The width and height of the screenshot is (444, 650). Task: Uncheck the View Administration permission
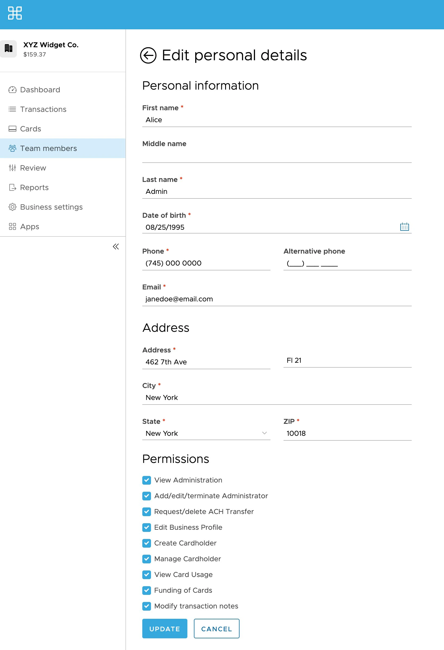(x=147, y=480)
